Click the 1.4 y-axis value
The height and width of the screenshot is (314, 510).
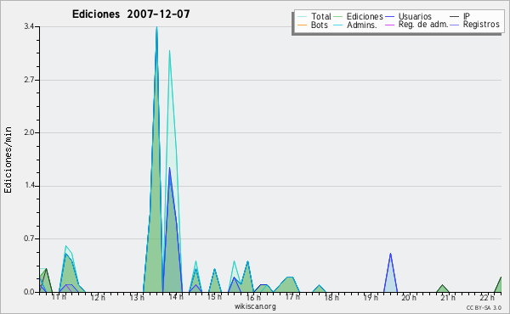point(29,186)
